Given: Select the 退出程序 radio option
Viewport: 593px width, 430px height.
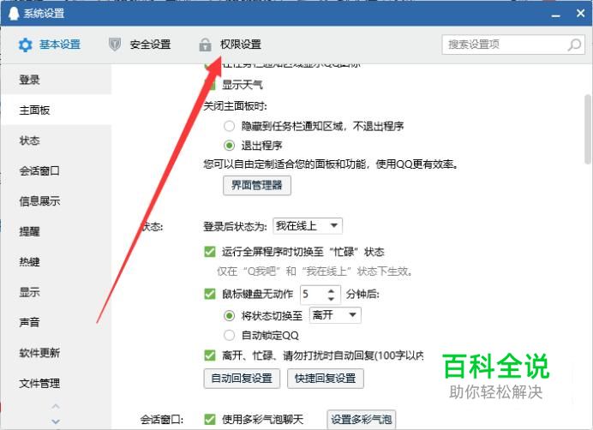Looking at the screenshot, I should click(229, 146).
